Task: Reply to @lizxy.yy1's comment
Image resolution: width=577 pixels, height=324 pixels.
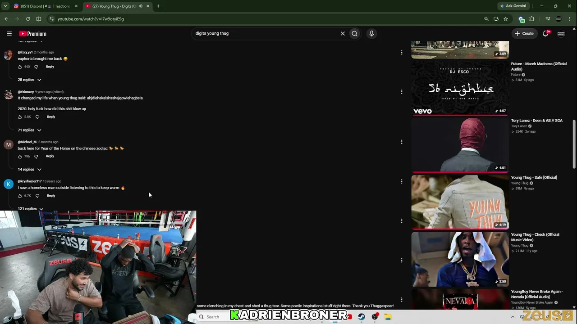Action: (50, 67)
